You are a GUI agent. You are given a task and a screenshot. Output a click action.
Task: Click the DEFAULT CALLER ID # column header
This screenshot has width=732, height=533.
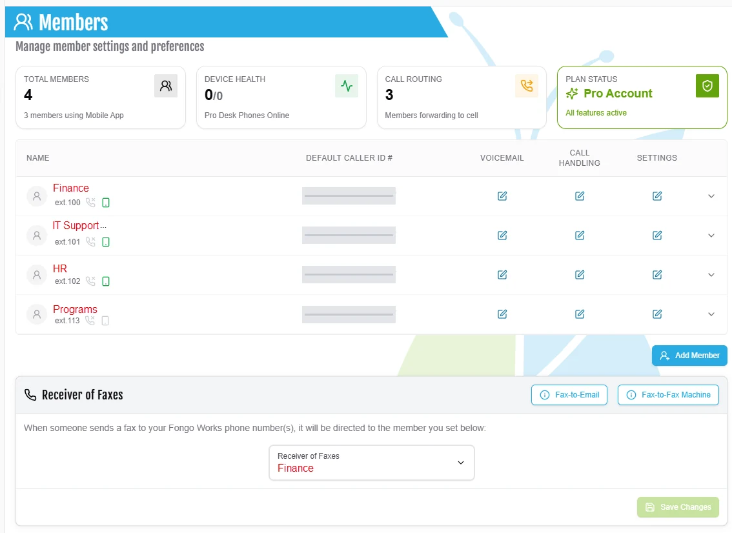coord(349,157)
